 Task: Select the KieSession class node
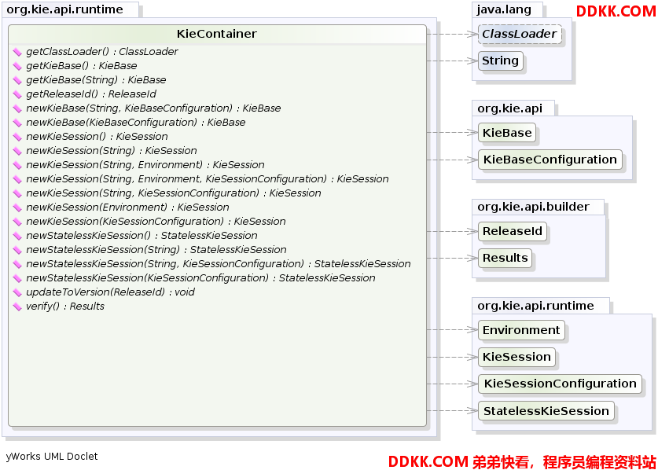[x=516, y=357]
